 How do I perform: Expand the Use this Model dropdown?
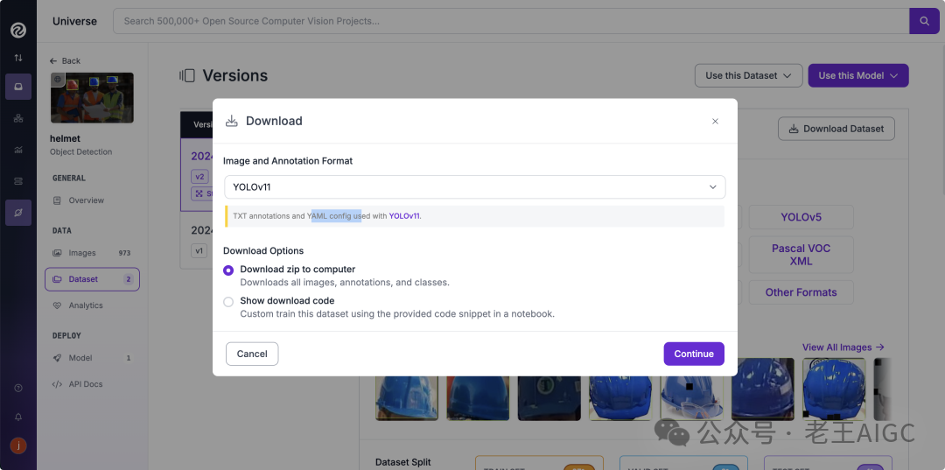tap(858, 76)
